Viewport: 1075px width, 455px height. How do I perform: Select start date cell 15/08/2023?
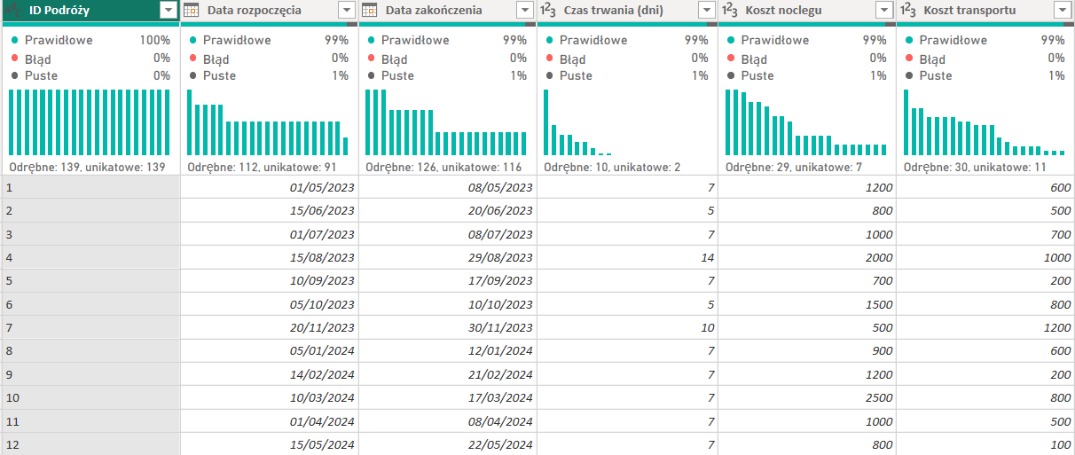(270, 257)
